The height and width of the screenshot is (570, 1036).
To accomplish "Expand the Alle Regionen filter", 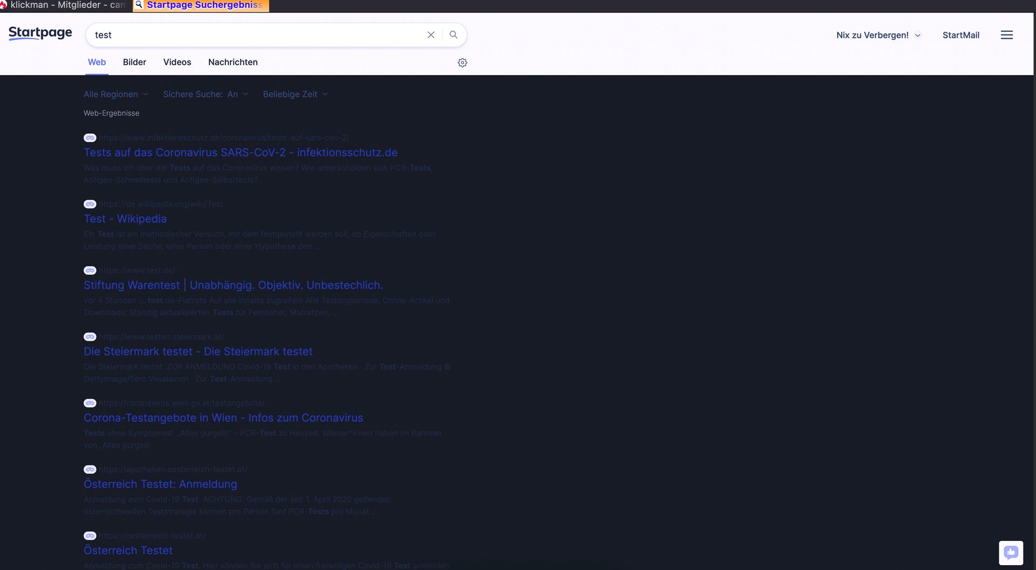I will (x=116, y=94).
